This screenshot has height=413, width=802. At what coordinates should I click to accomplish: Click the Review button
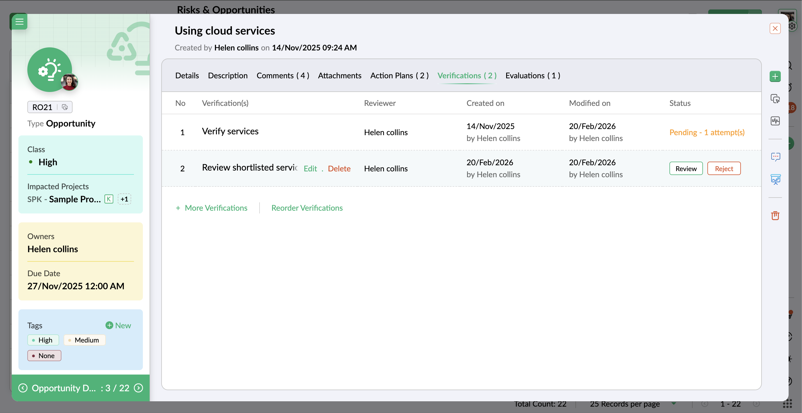(686, 169)
